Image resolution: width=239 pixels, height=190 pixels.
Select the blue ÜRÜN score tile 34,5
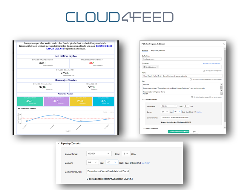(103, 101)
